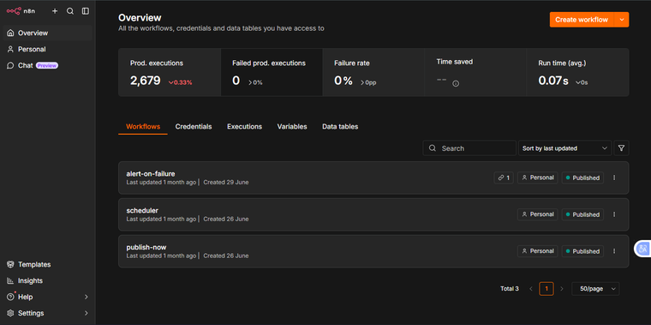Screen dimensions: 651x325
Task: Expand the Help submenu chevron
Action: tap(87, 297)
